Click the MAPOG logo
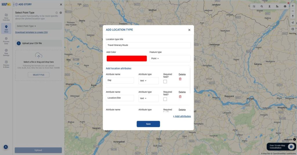This screenshot has width=297, height=155. [6, 4]
